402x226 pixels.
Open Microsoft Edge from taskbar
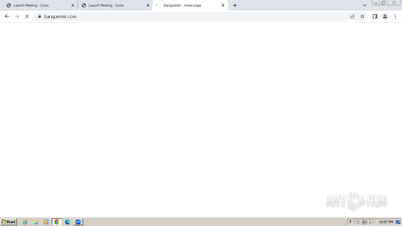pyautogui.click(x=68, y=222)
